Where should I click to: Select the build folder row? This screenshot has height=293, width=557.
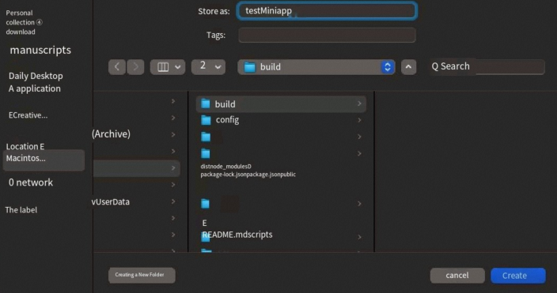pos(281,104)
